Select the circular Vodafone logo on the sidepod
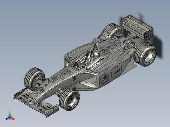 pyautogui.click(x=117, y=71)
